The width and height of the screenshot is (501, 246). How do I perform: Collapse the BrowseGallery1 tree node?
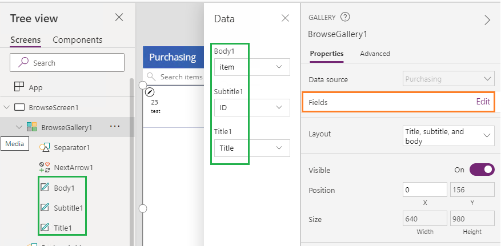point(19,127)
